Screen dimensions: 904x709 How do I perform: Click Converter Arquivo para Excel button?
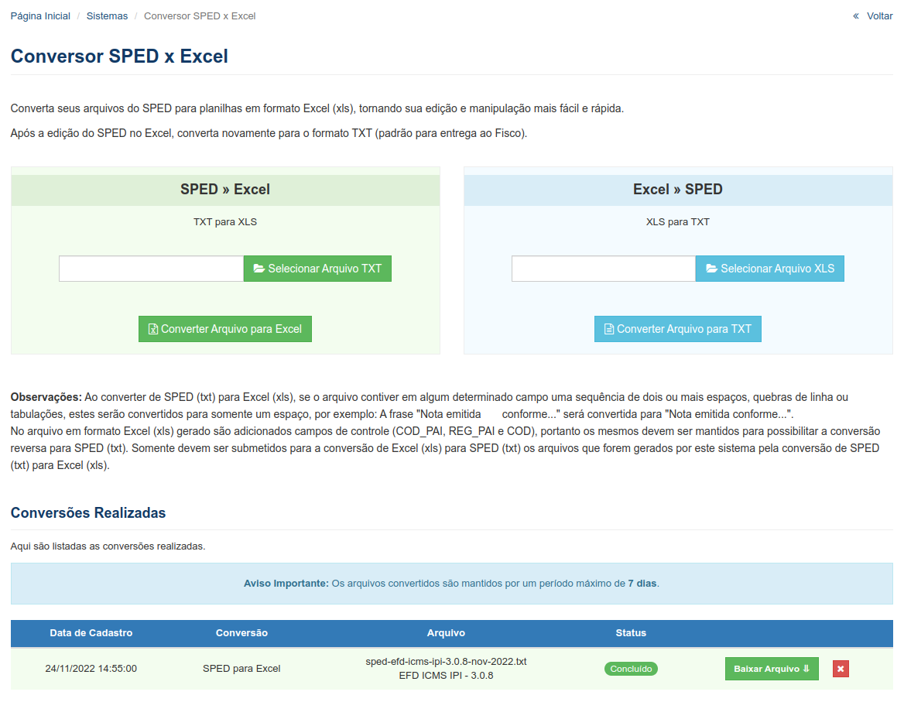(x=225, y=329)
